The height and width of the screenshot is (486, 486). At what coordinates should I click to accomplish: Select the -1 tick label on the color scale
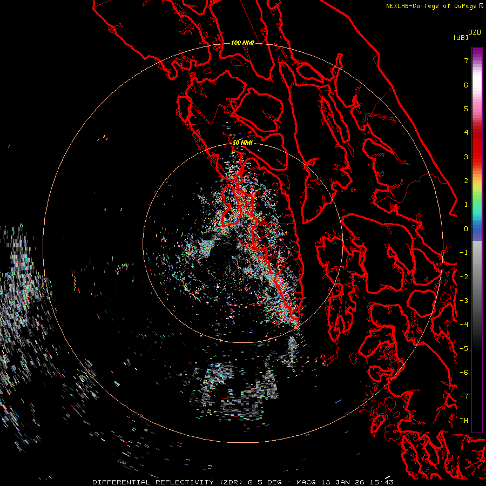[x=464, y=253]
